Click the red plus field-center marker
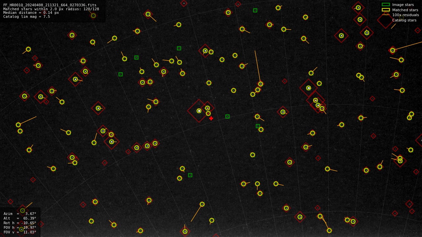Screen dimensions: 422x237 [x=211, y=118]
